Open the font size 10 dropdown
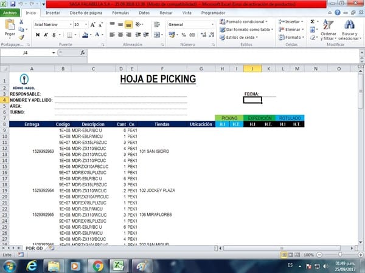Screen dimensions: 365x273 pyautogui.click(x=86, y=25)
